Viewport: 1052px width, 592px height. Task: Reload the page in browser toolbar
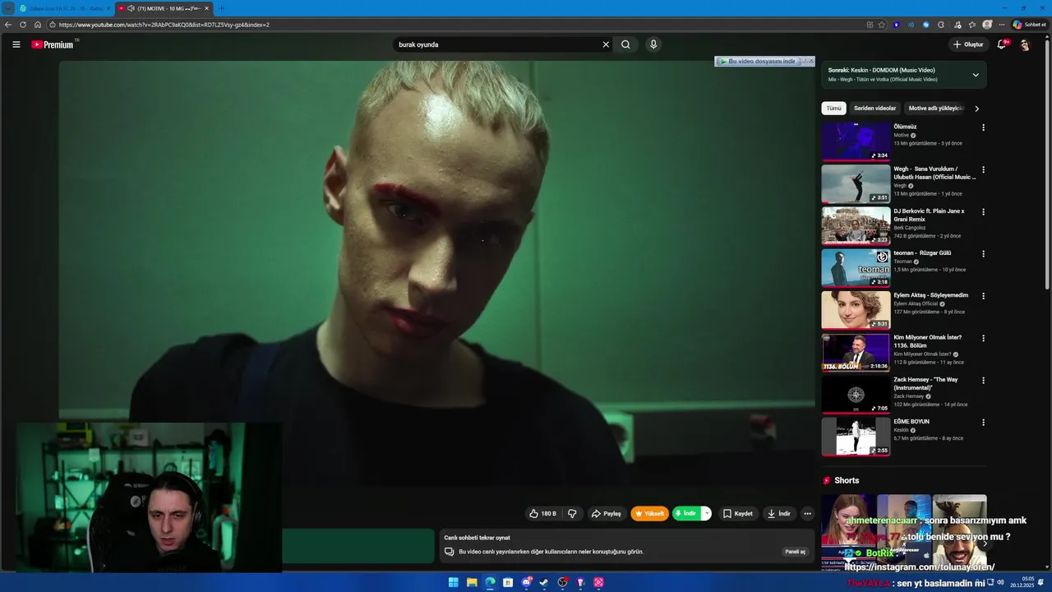tap(23, 25)
